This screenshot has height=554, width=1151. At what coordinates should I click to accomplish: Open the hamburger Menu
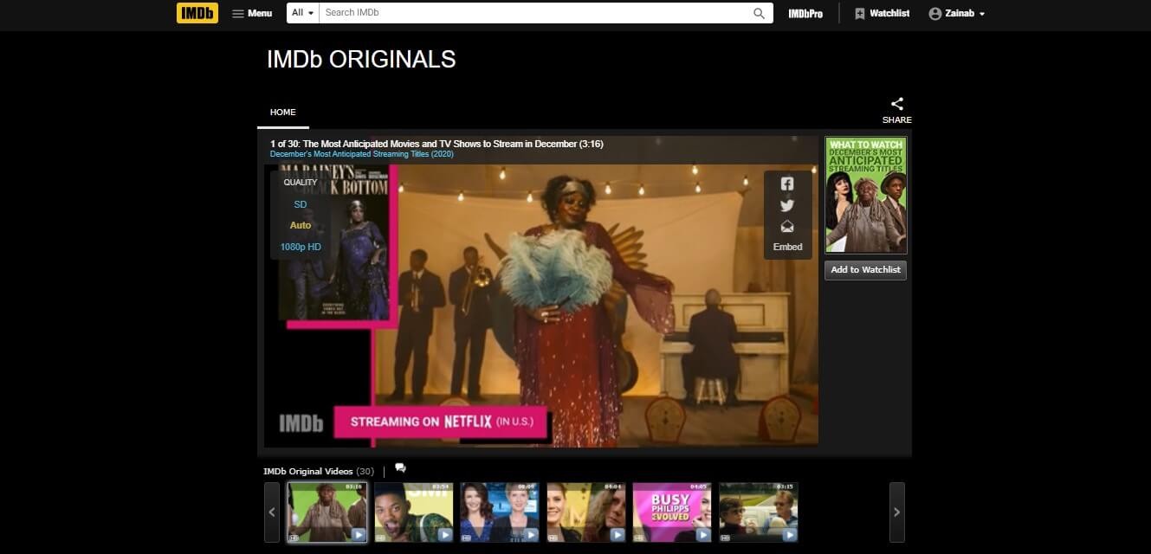pos(251,13)
